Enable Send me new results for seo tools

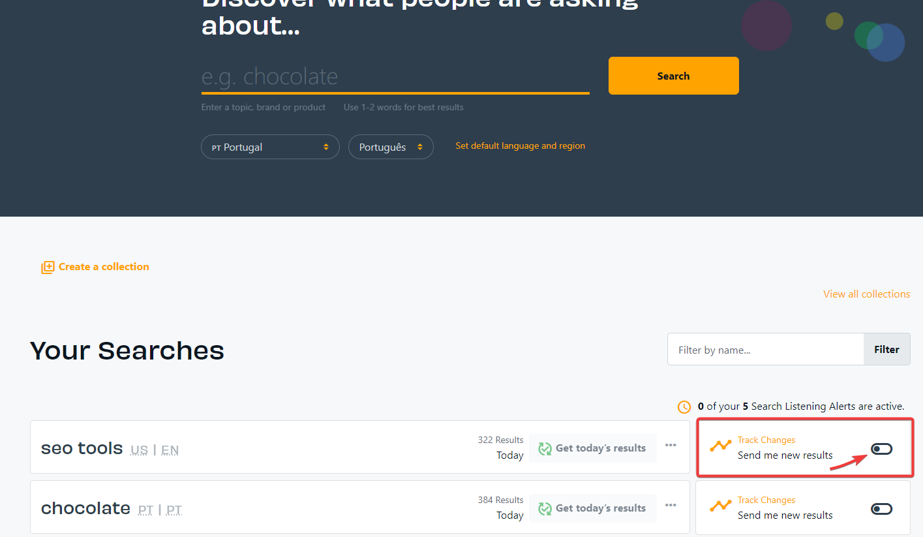pos(881,449)
